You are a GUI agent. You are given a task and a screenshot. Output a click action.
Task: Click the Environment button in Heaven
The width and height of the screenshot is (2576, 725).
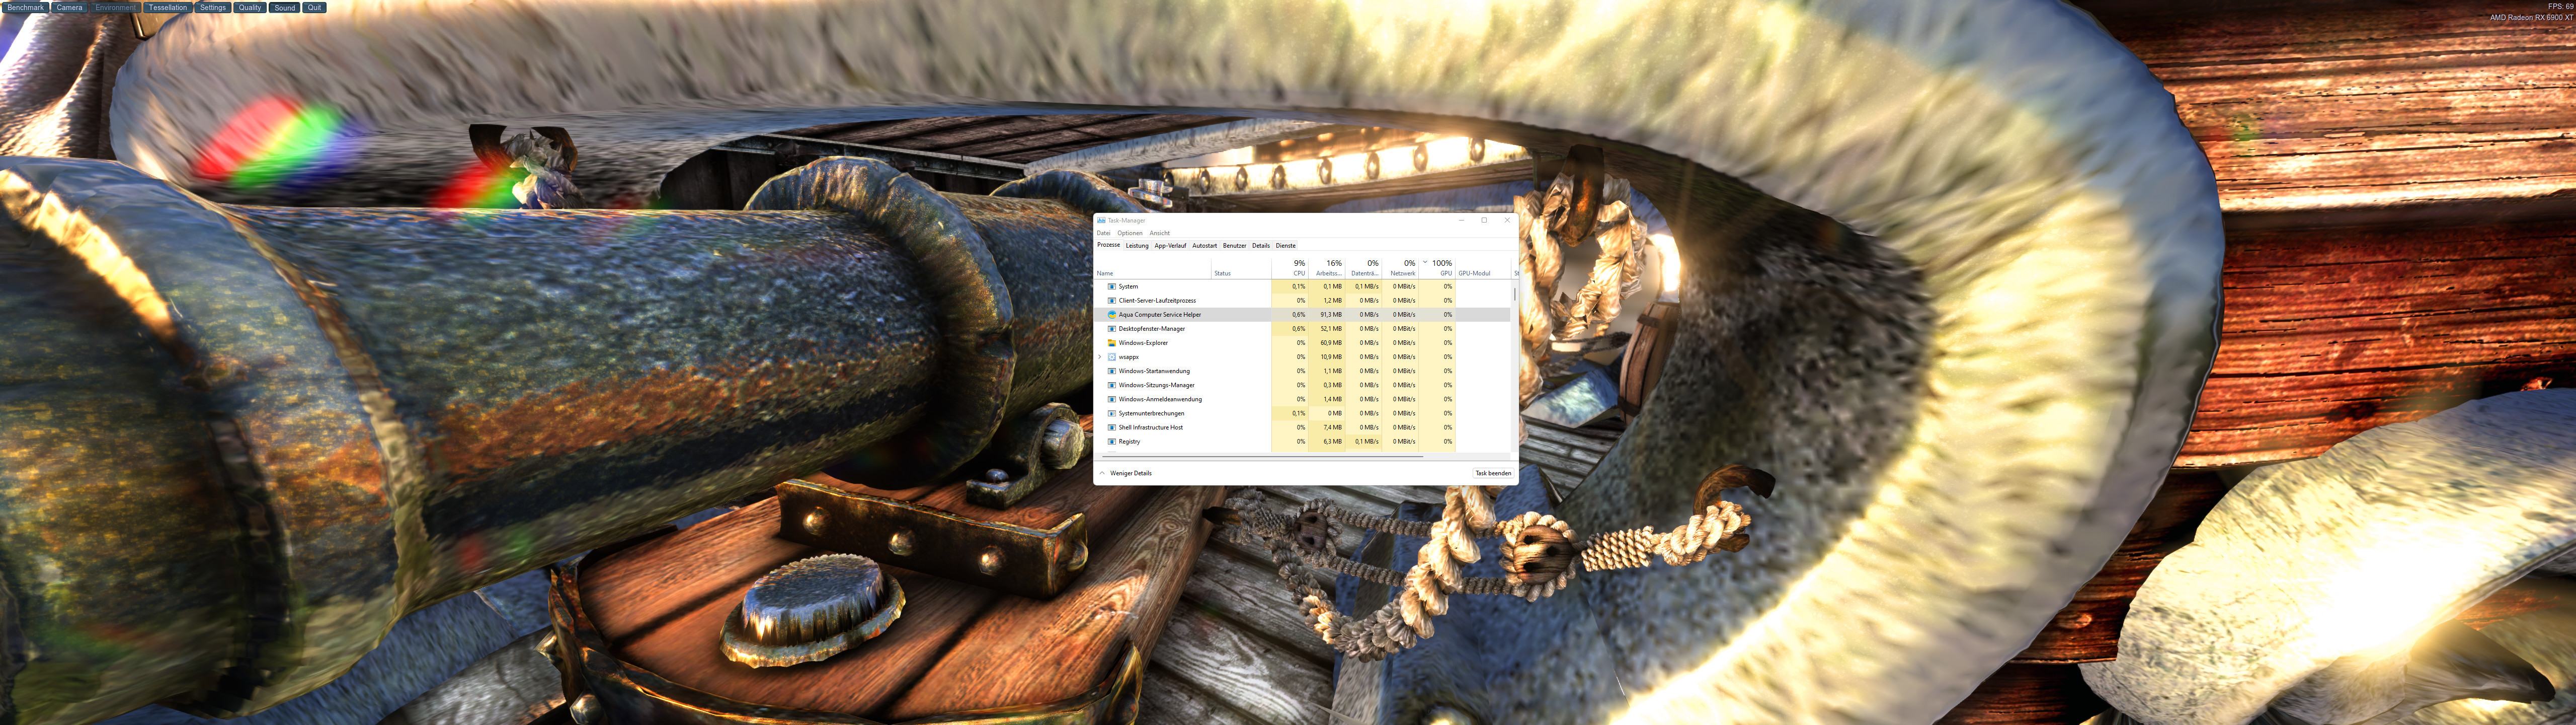[116, 7]
